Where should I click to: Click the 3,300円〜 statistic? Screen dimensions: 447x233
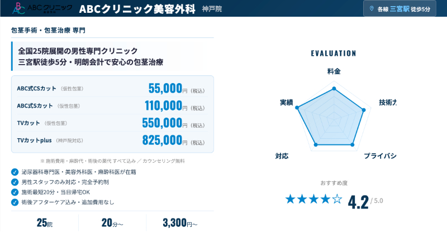click(x=180, y=223)
